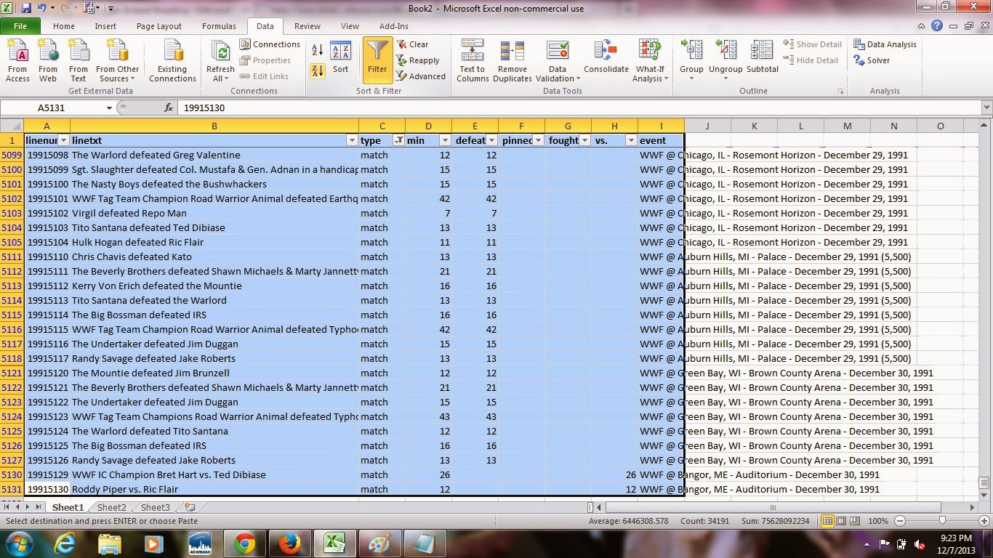
Task: Launch Text to Columns wizard
Action: click(473, 61)
